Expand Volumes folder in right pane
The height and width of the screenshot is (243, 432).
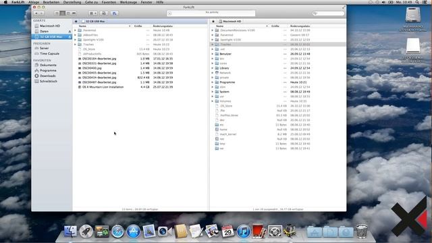[212, 101]
